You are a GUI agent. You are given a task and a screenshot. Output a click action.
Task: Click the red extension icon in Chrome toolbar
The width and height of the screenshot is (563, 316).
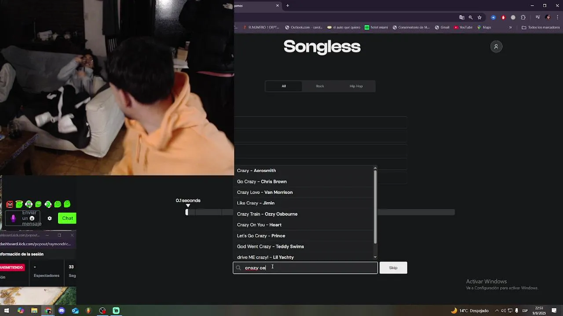pos(503,18)
